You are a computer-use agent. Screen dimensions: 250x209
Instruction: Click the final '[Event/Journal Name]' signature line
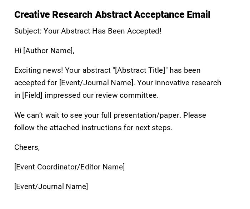pyautogui.click(x=51, y=187)
